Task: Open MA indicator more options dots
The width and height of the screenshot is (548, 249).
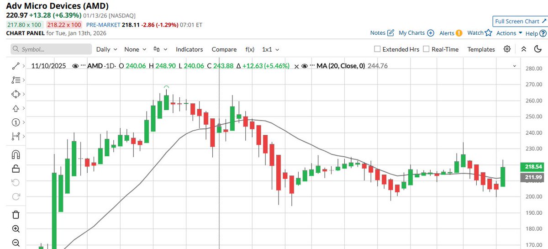Action: coord(312,66)
